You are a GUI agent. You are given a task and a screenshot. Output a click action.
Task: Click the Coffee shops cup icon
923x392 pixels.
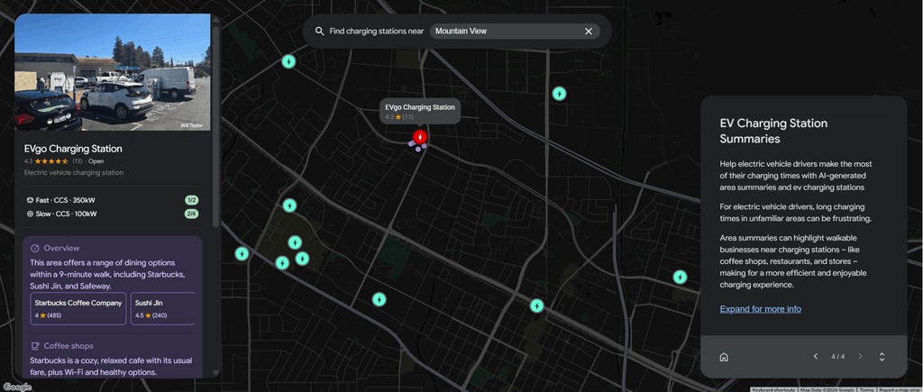35,346
